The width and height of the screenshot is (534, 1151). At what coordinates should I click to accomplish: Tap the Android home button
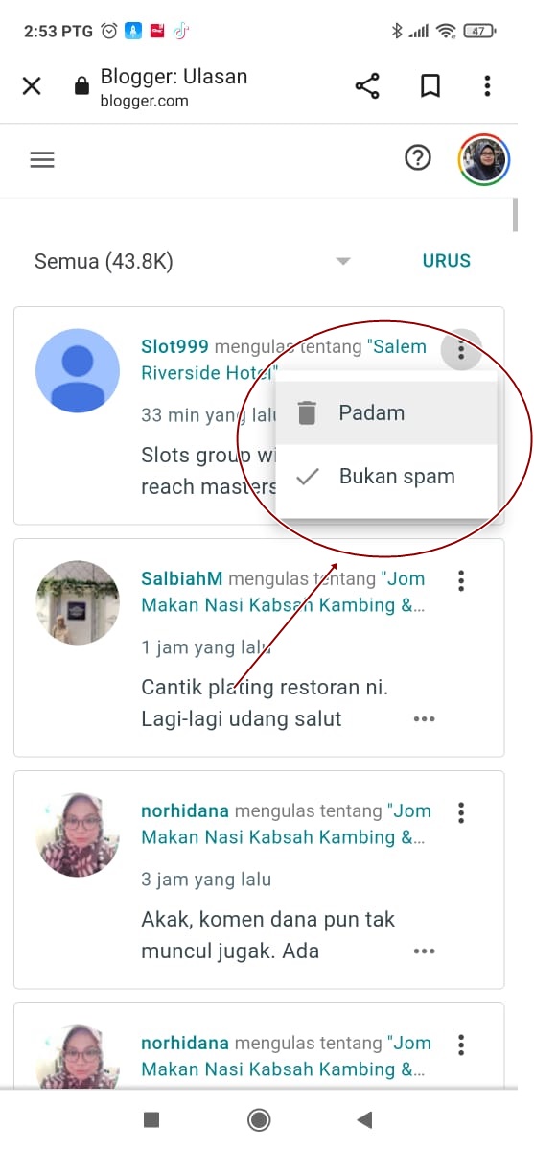[258, 1119]
